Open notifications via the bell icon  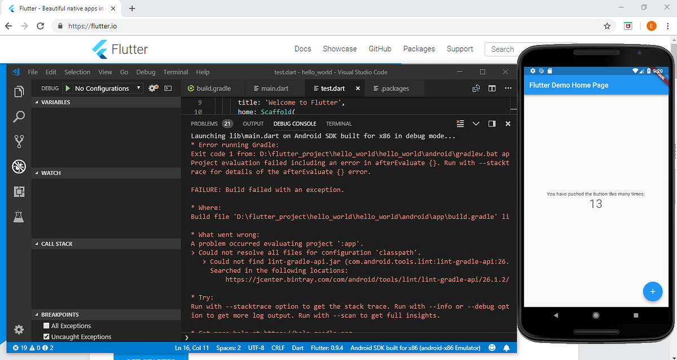pyautogui.click(x=507, y=348)
